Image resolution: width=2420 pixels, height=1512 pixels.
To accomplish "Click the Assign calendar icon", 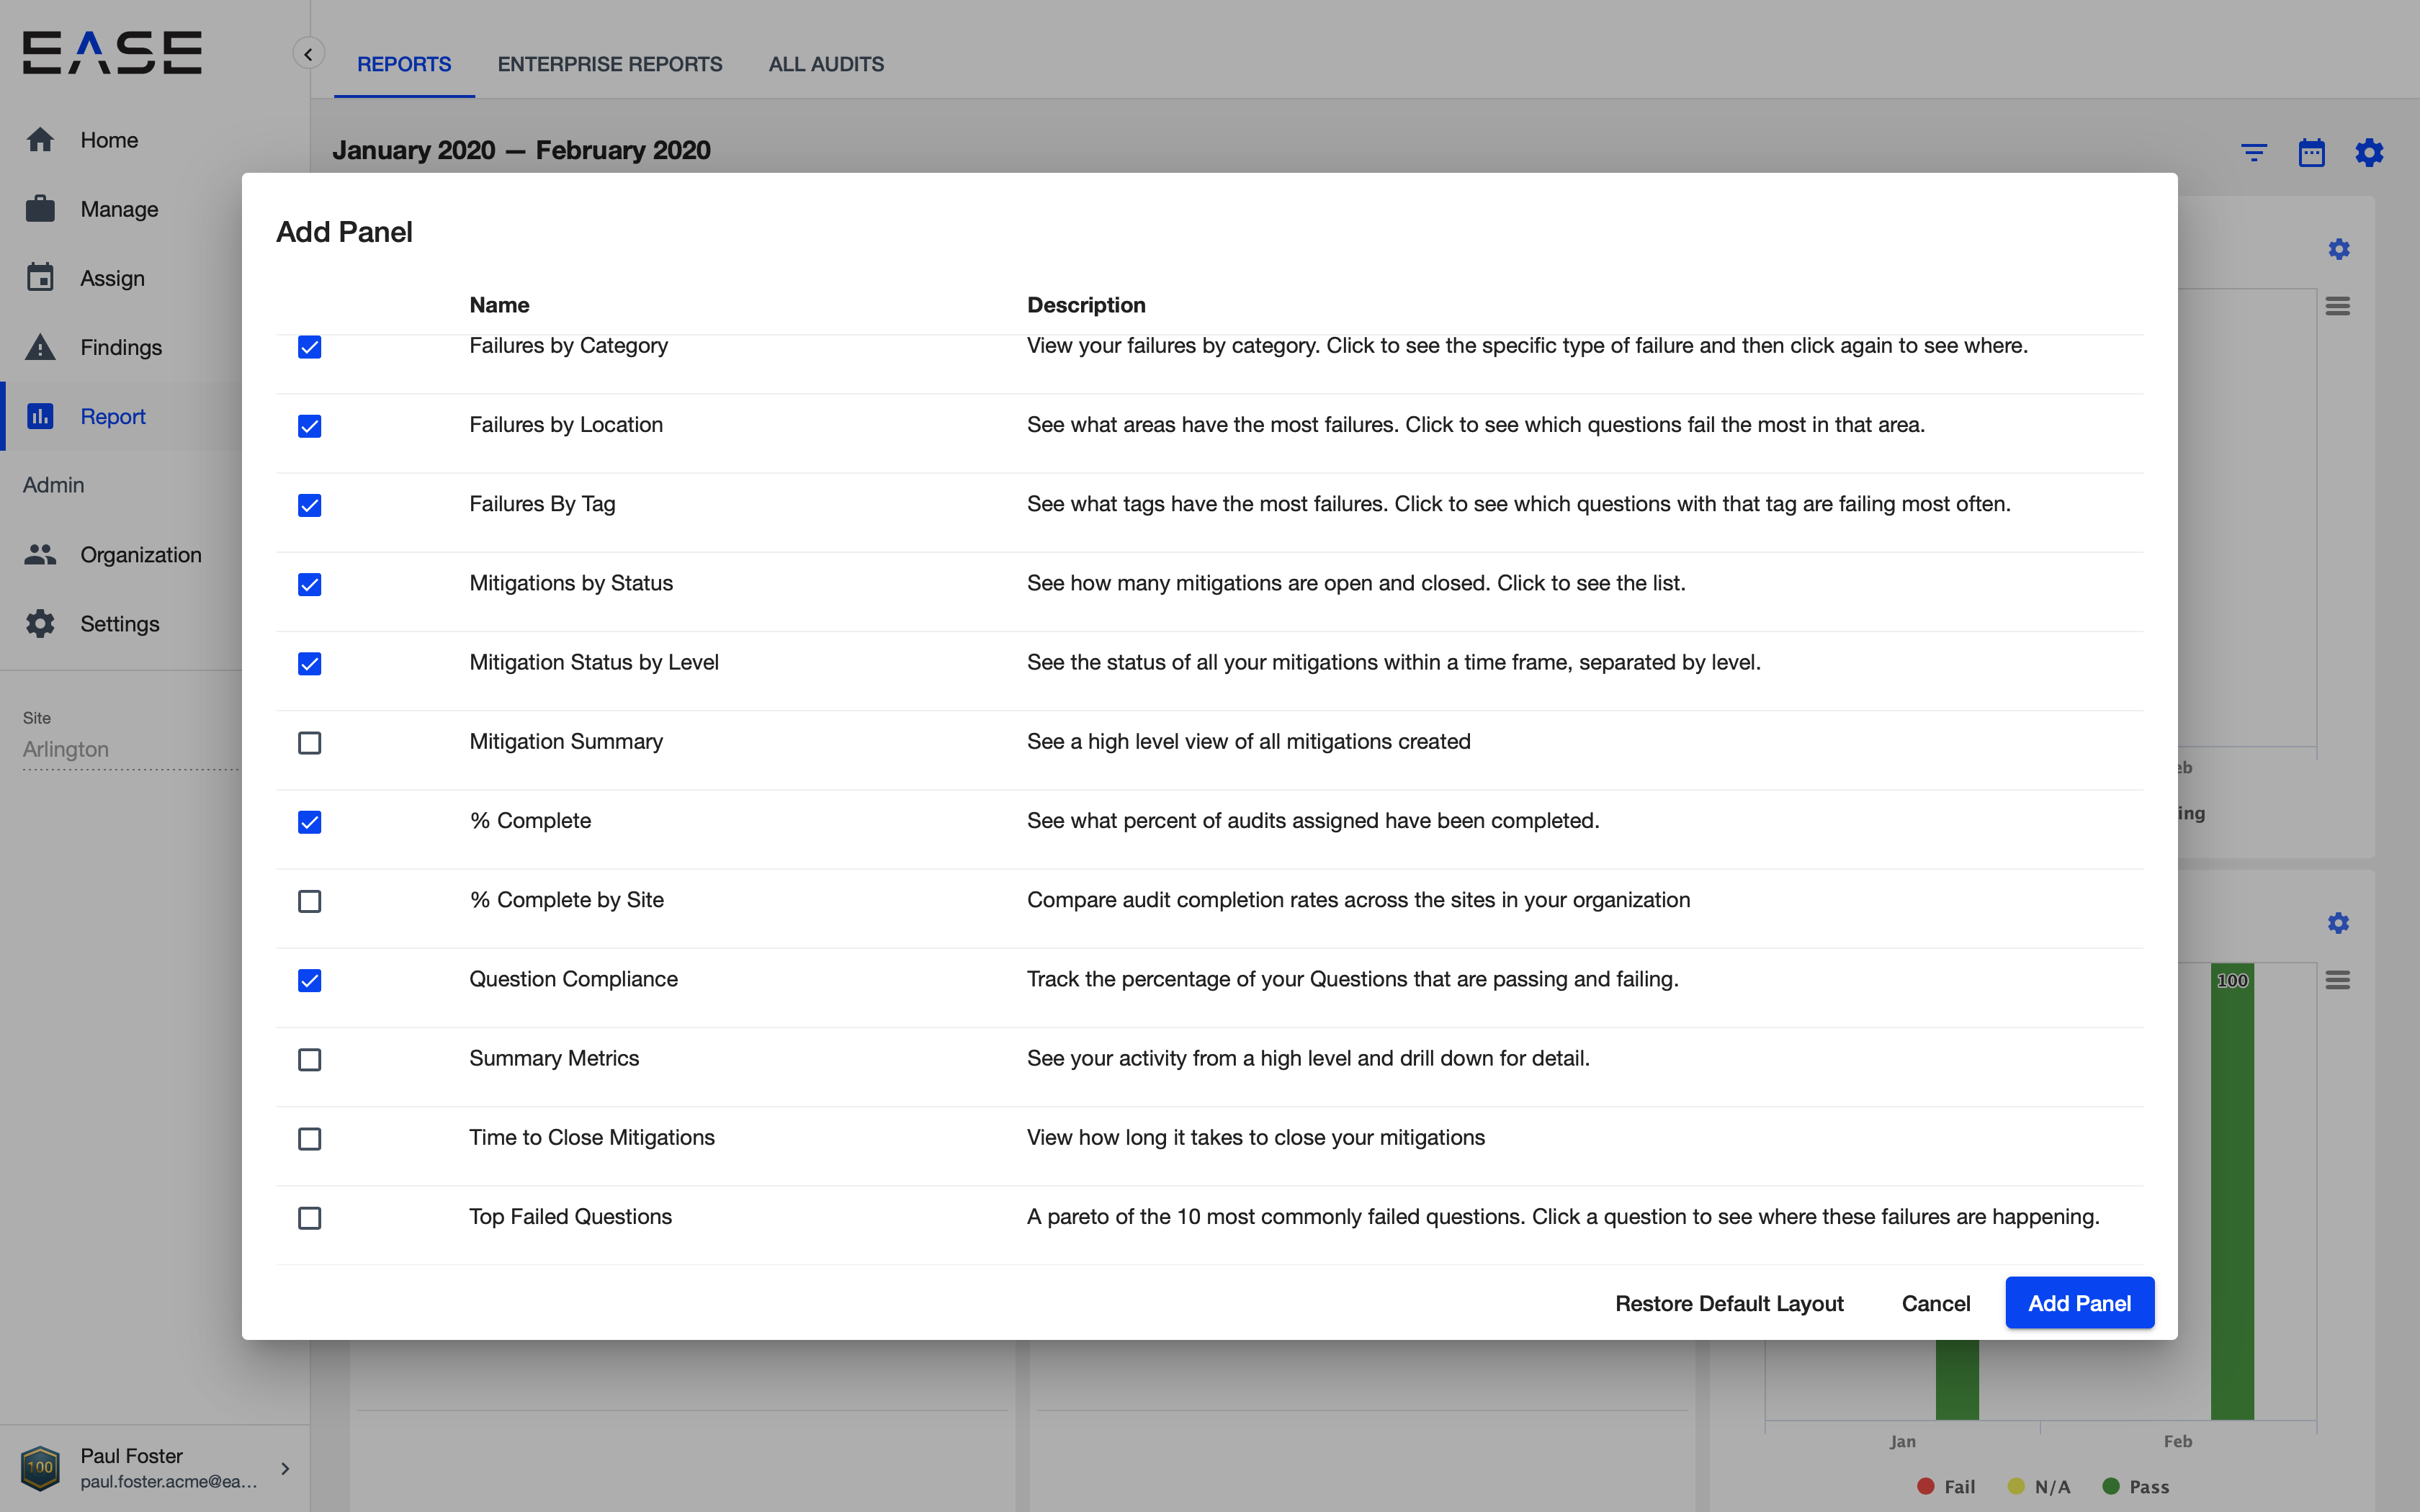I will click(x=40, y=278).
